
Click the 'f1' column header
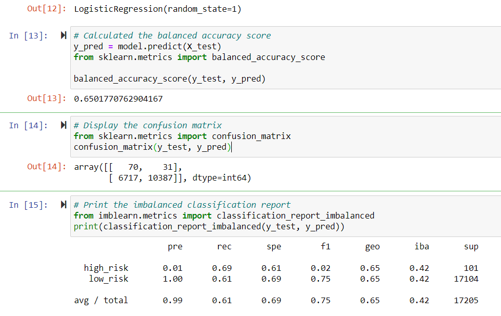click(326, 246)
